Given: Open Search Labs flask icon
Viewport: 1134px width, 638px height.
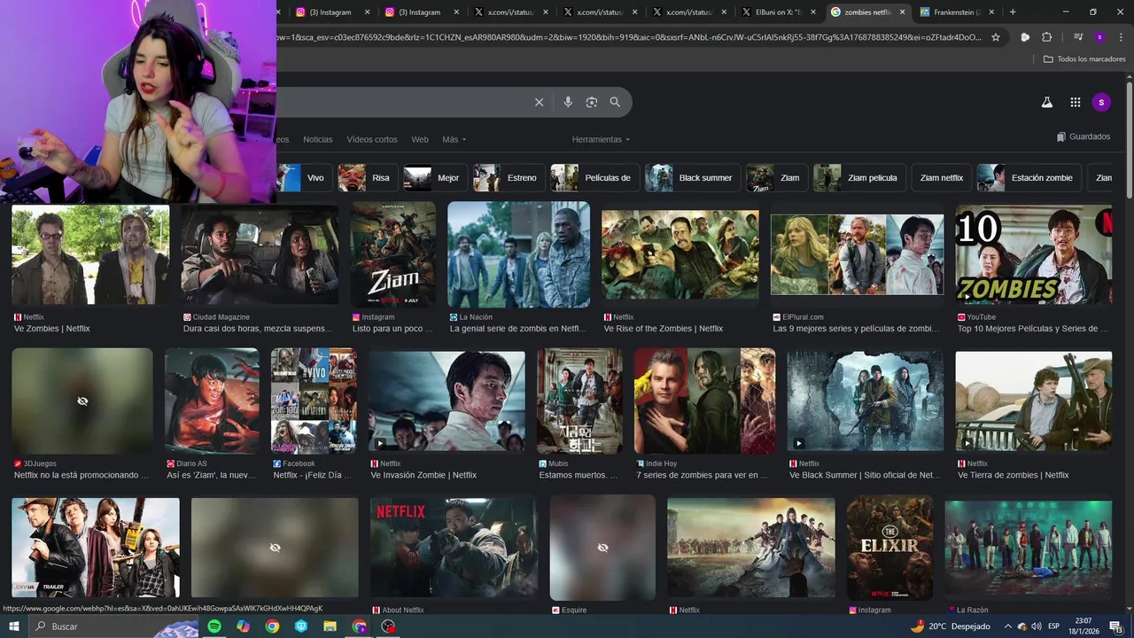Looking at the screenshot, I should [1046, 102].
